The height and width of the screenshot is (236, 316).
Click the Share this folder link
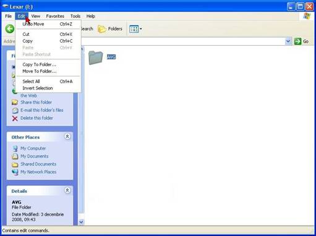(x=36, y=102)
